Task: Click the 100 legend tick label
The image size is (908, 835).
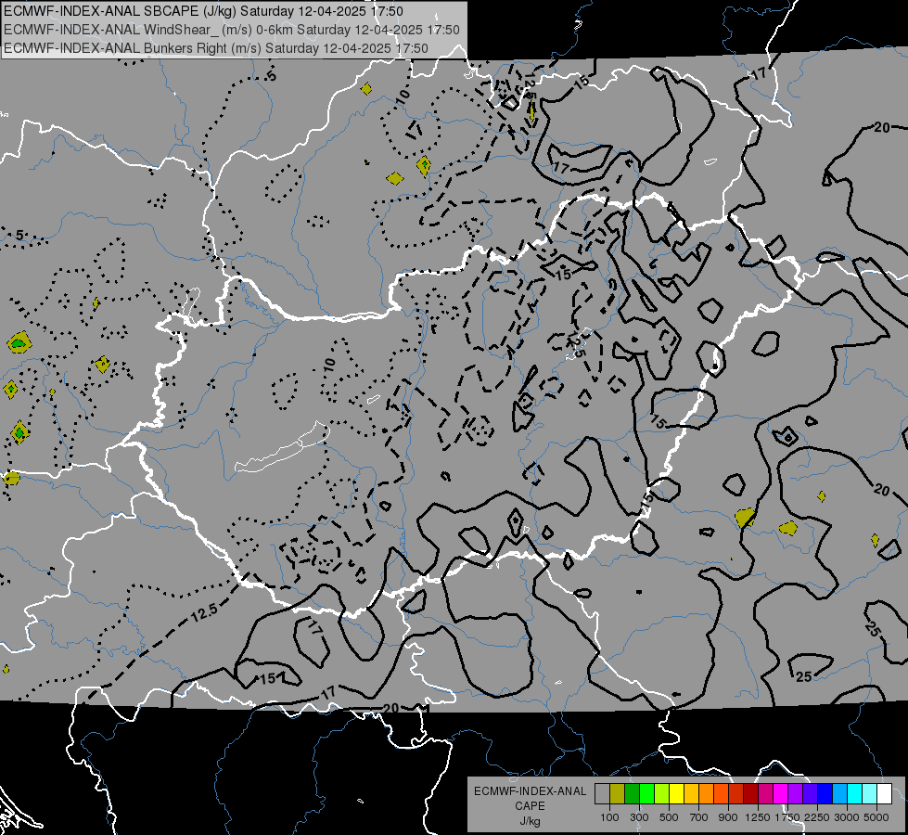Action: click(609, 817)
